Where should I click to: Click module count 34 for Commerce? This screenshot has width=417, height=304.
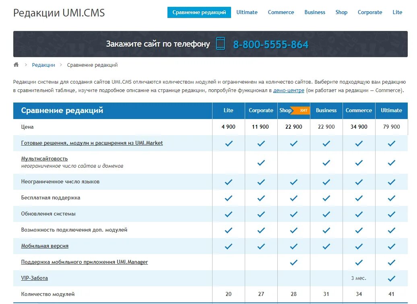click(359, 294)
